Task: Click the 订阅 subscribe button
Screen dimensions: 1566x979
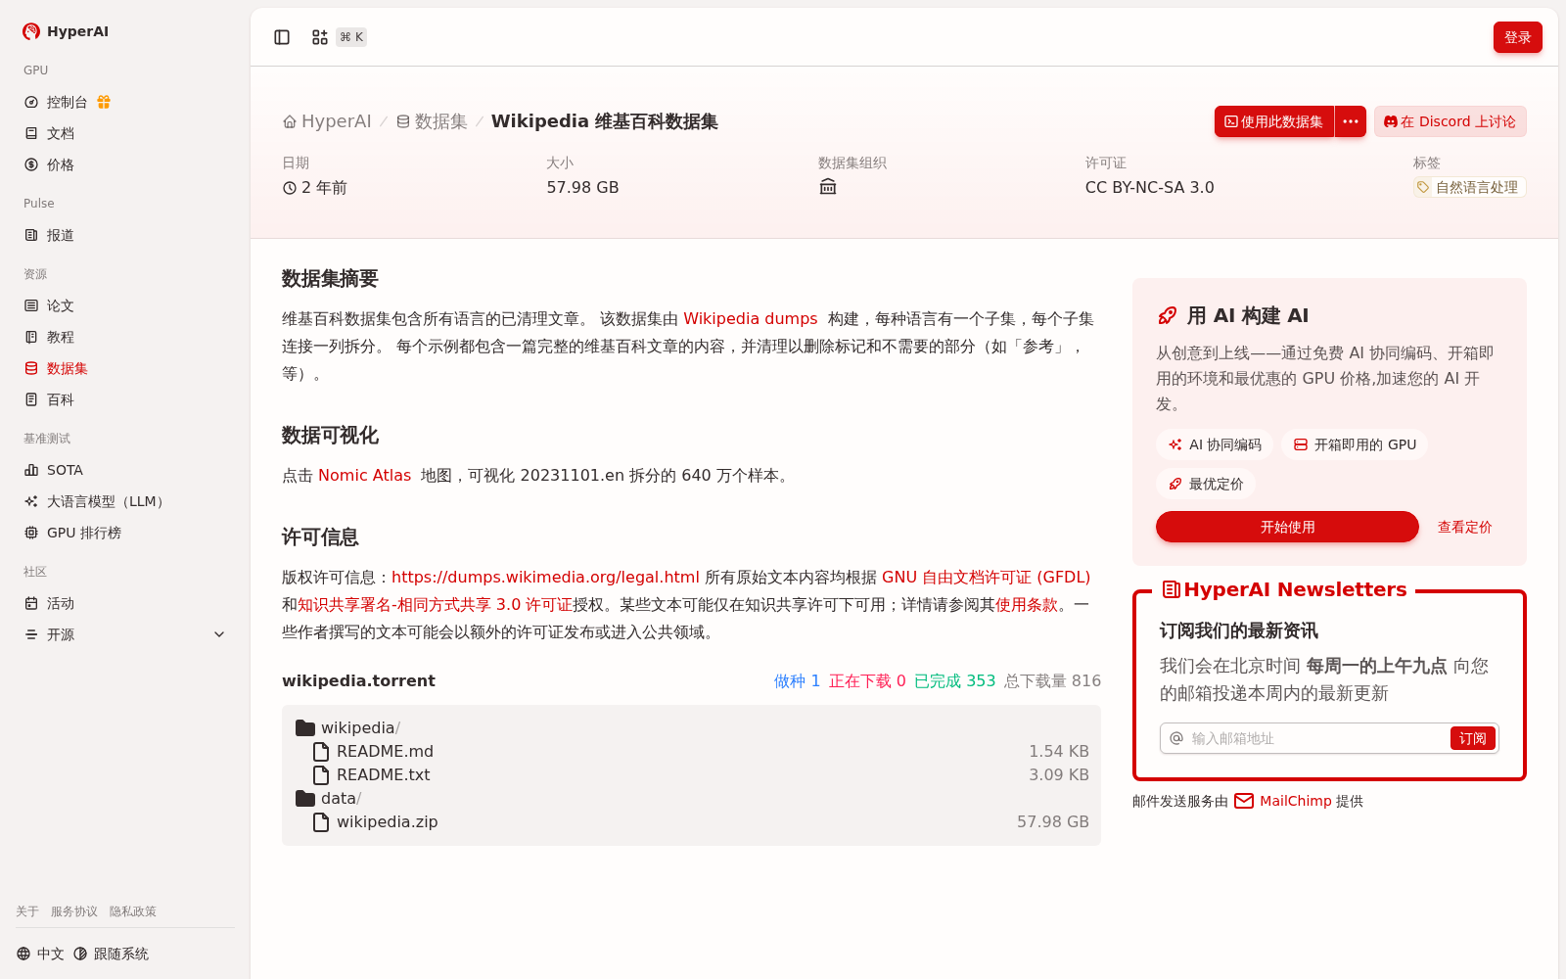Action: pyautogui.click(x=1472, y=738)
